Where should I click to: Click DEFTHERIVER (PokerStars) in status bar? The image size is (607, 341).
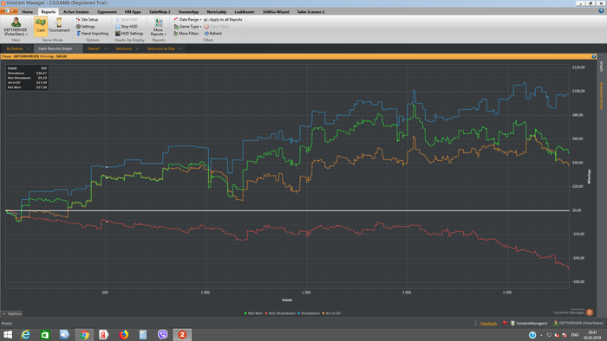click(578, 323)
